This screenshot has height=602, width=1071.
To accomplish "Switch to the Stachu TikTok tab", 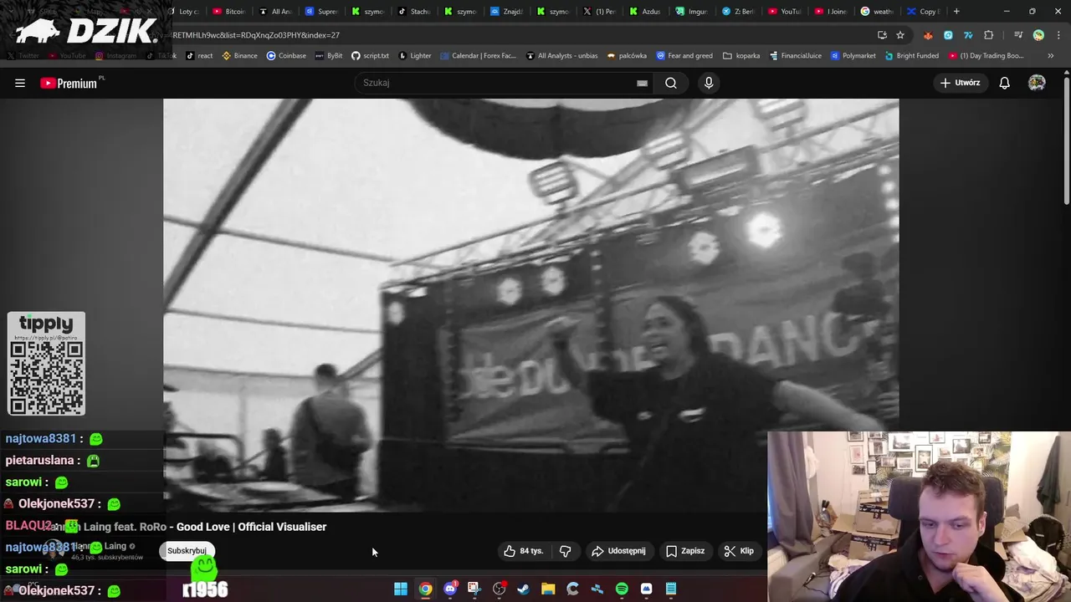I will 414,12.
